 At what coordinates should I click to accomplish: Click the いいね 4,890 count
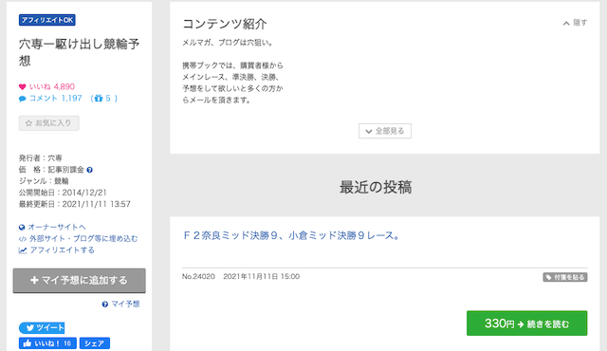point(52,86)
